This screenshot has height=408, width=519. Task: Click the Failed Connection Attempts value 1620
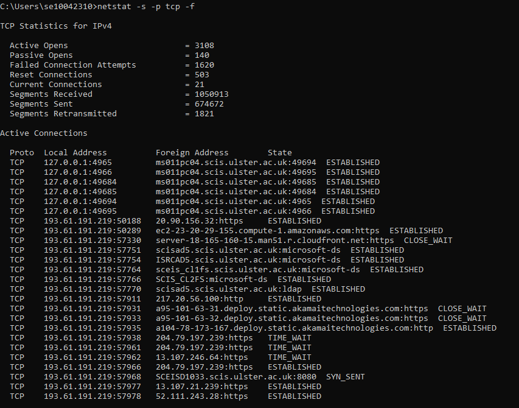pos(204,65)
